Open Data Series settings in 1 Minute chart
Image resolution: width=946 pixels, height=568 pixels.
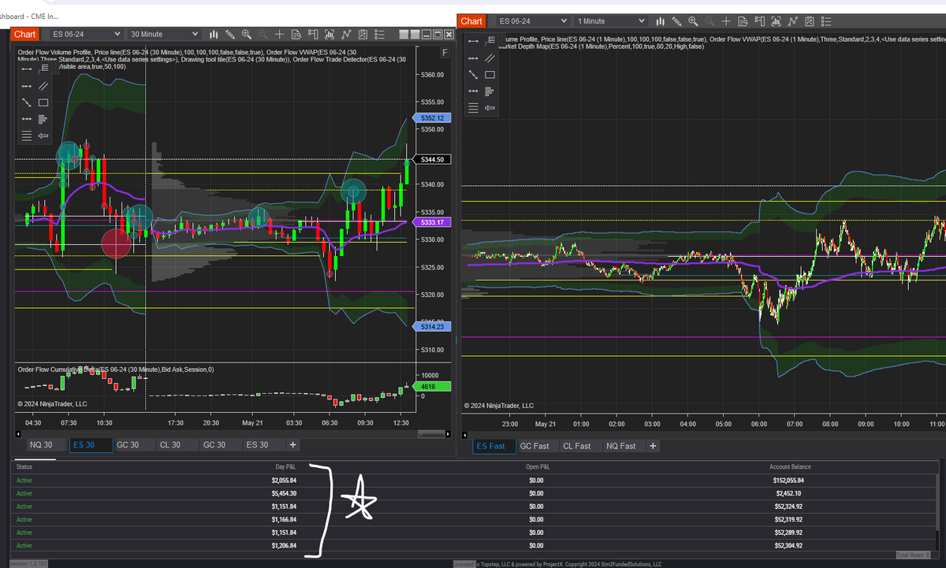[x=776, y=21]
